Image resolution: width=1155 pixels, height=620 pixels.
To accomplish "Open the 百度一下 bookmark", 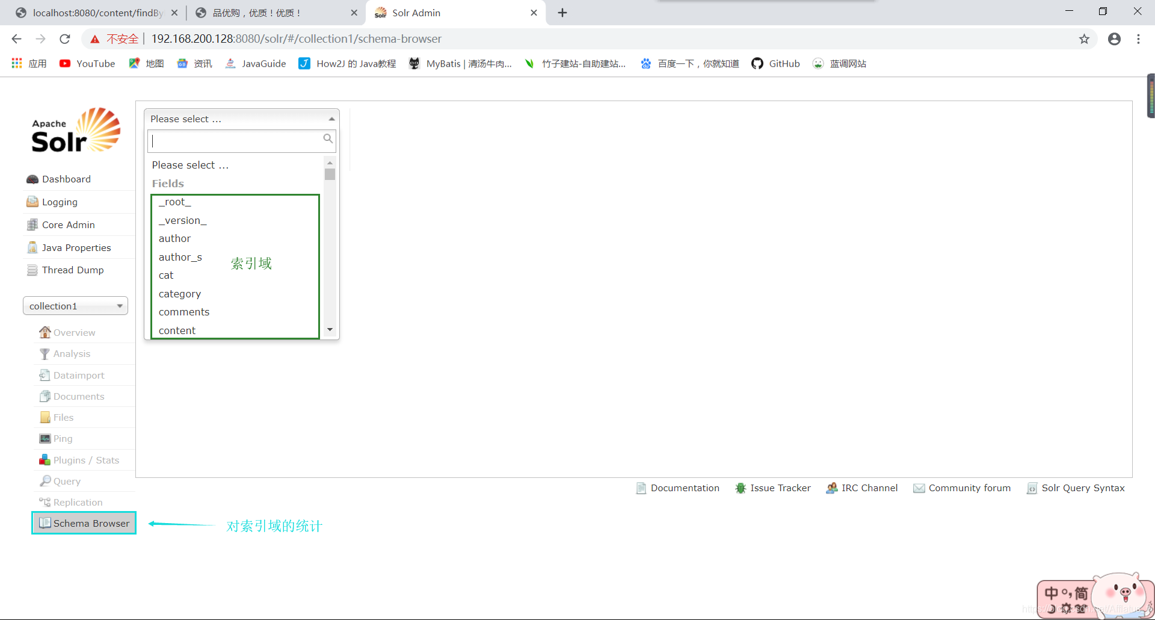I will [689, 64].
